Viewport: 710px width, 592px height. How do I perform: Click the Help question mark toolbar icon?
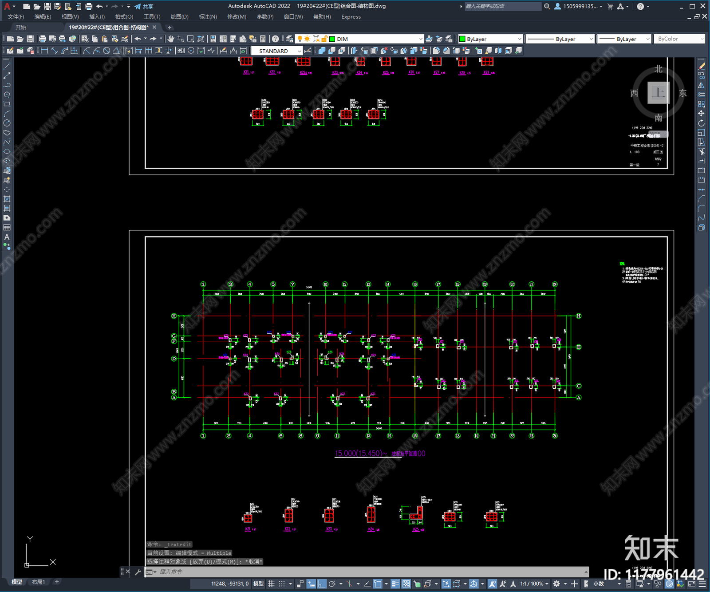(275, 39)
